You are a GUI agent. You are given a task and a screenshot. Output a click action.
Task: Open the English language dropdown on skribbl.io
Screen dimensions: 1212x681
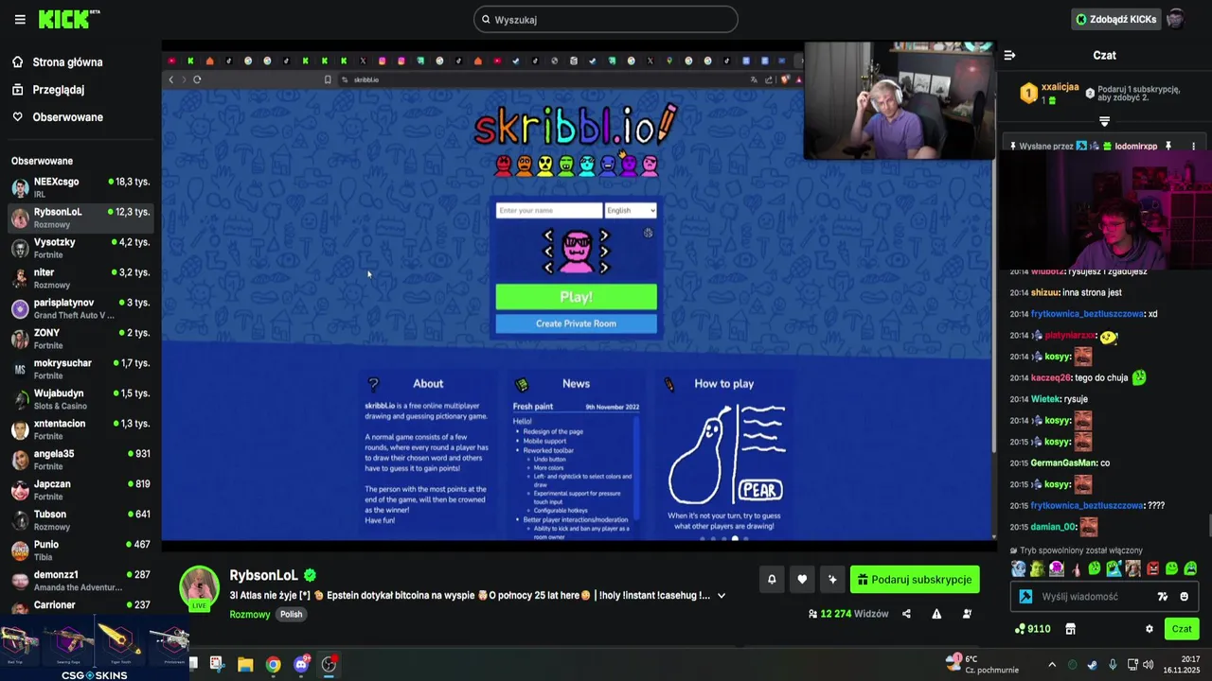pos(631,210)
